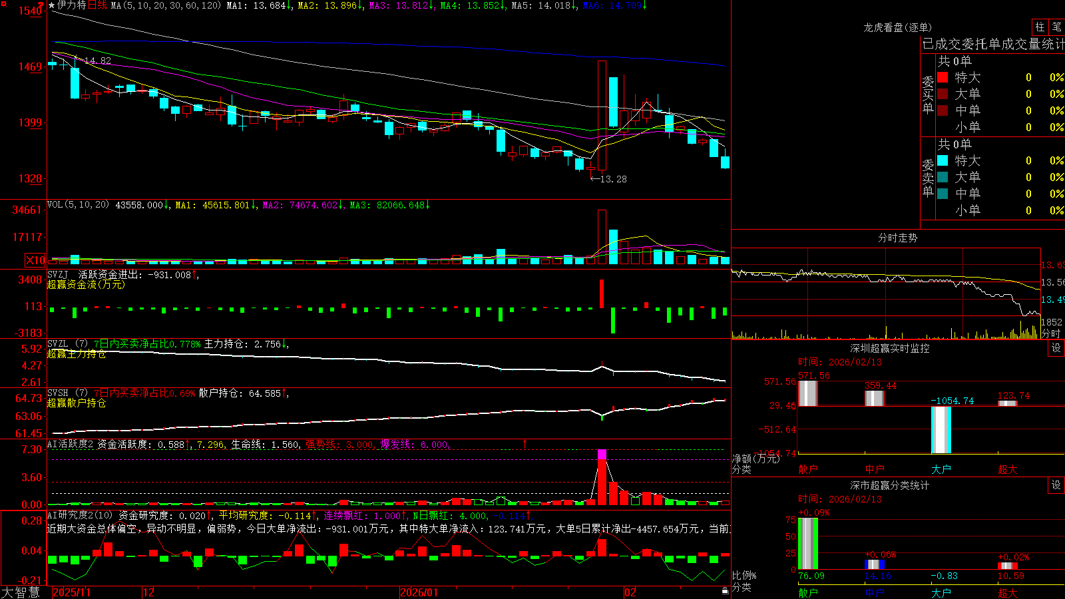Click the 123.74 超大 bar
Image resolution: width=1065 pixels, height=599 pixels.
pos(1007,403)
